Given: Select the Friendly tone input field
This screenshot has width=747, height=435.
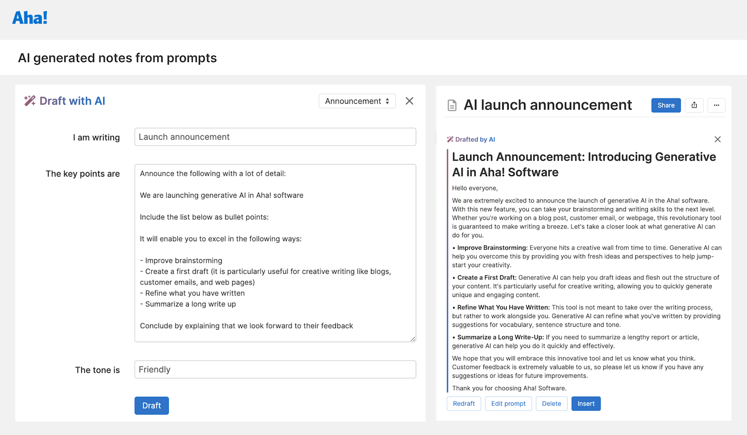Looking at the screenshot, I should [x=275, y=369].
